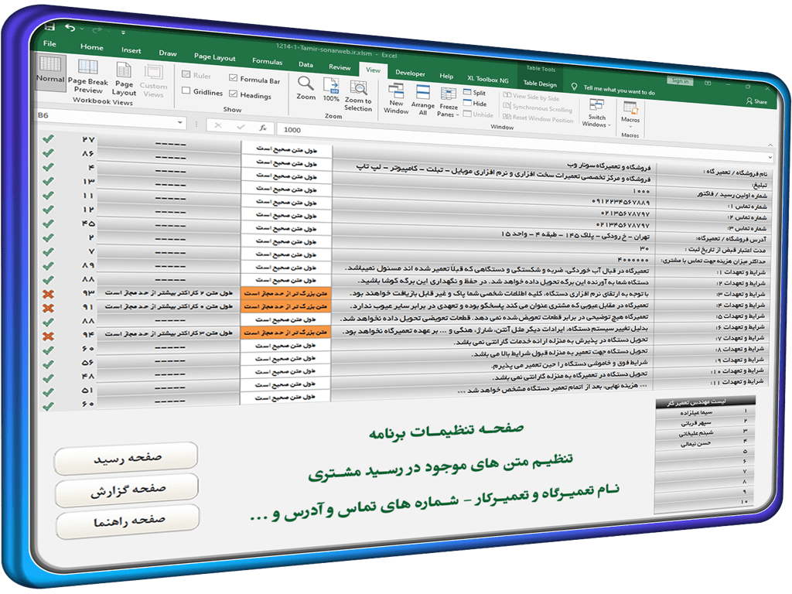The width and height of the screenshot is (792, 594).
Task: Open Custom Views
Action: pyautogui.click(x=154, y=81)
